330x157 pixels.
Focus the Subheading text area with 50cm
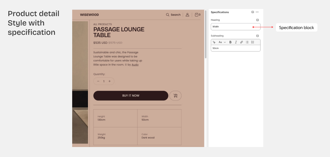236,48
